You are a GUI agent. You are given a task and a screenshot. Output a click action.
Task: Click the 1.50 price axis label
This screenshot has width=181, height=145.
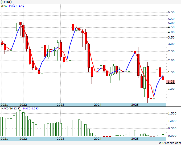[x=171, y=72]
